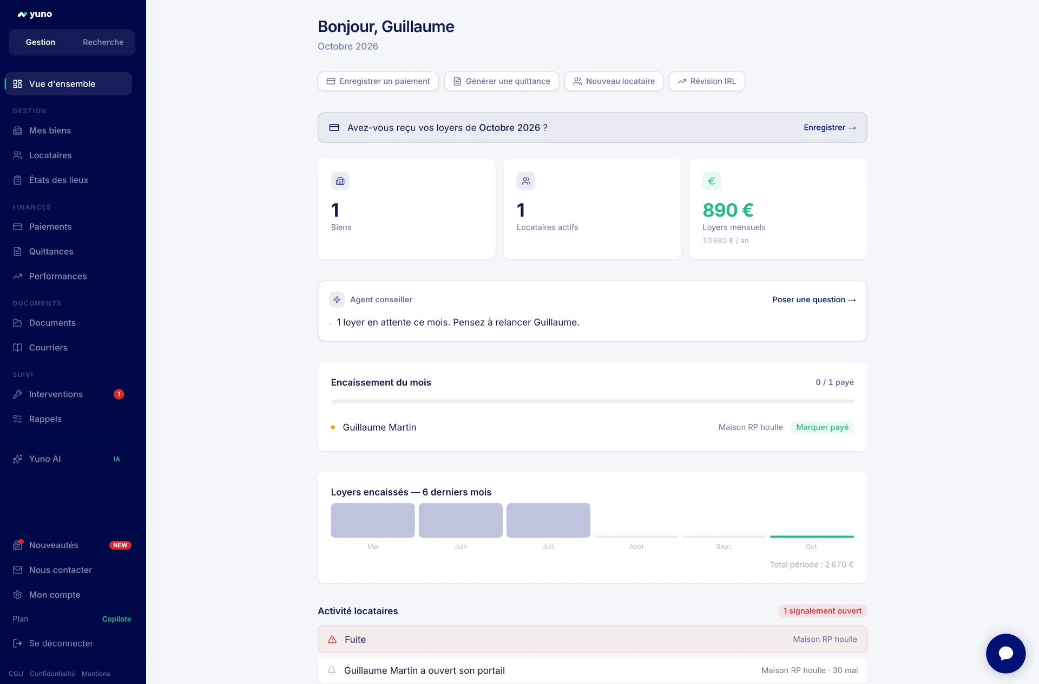Screen dimensions: 1039x684
Task: Open Courriers page
Action: [x=68, y=348]
